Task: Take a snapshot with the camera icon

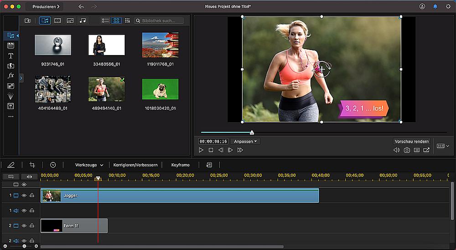Action: coord(406,150)
